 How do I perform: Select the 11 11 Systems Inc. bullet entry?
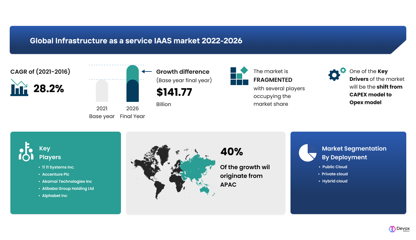click(x=58, y=167)
